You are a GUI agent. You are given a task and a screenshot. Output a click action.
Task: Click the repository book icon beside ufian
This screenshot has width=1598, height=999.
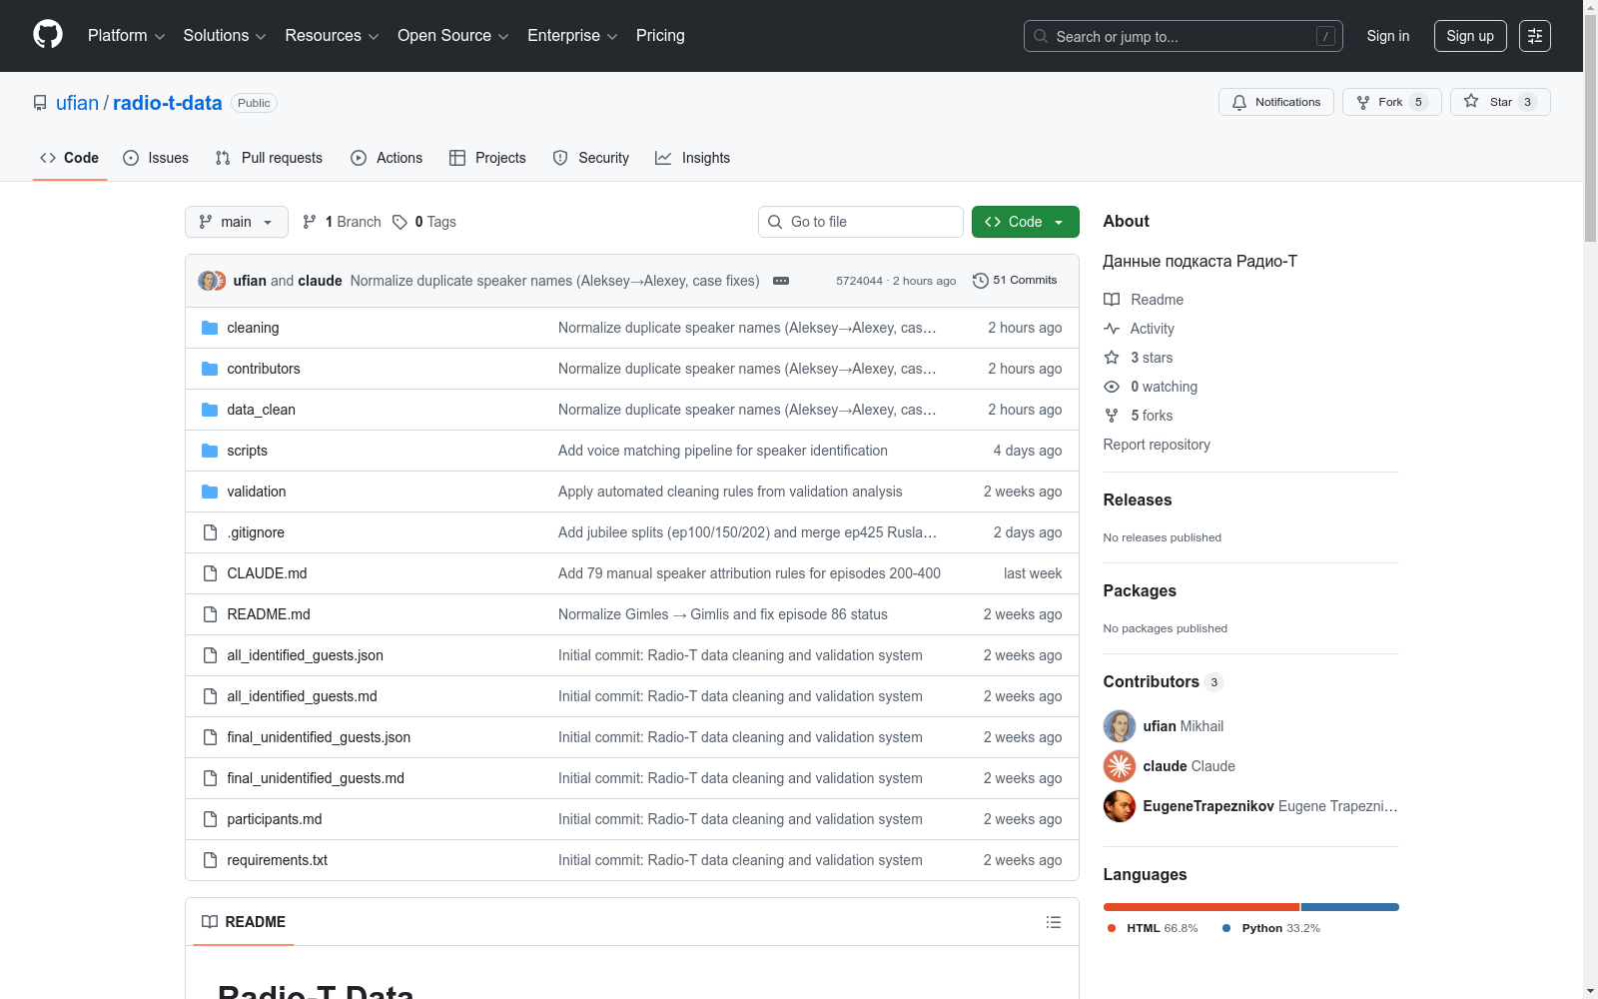tap(40, 103)
